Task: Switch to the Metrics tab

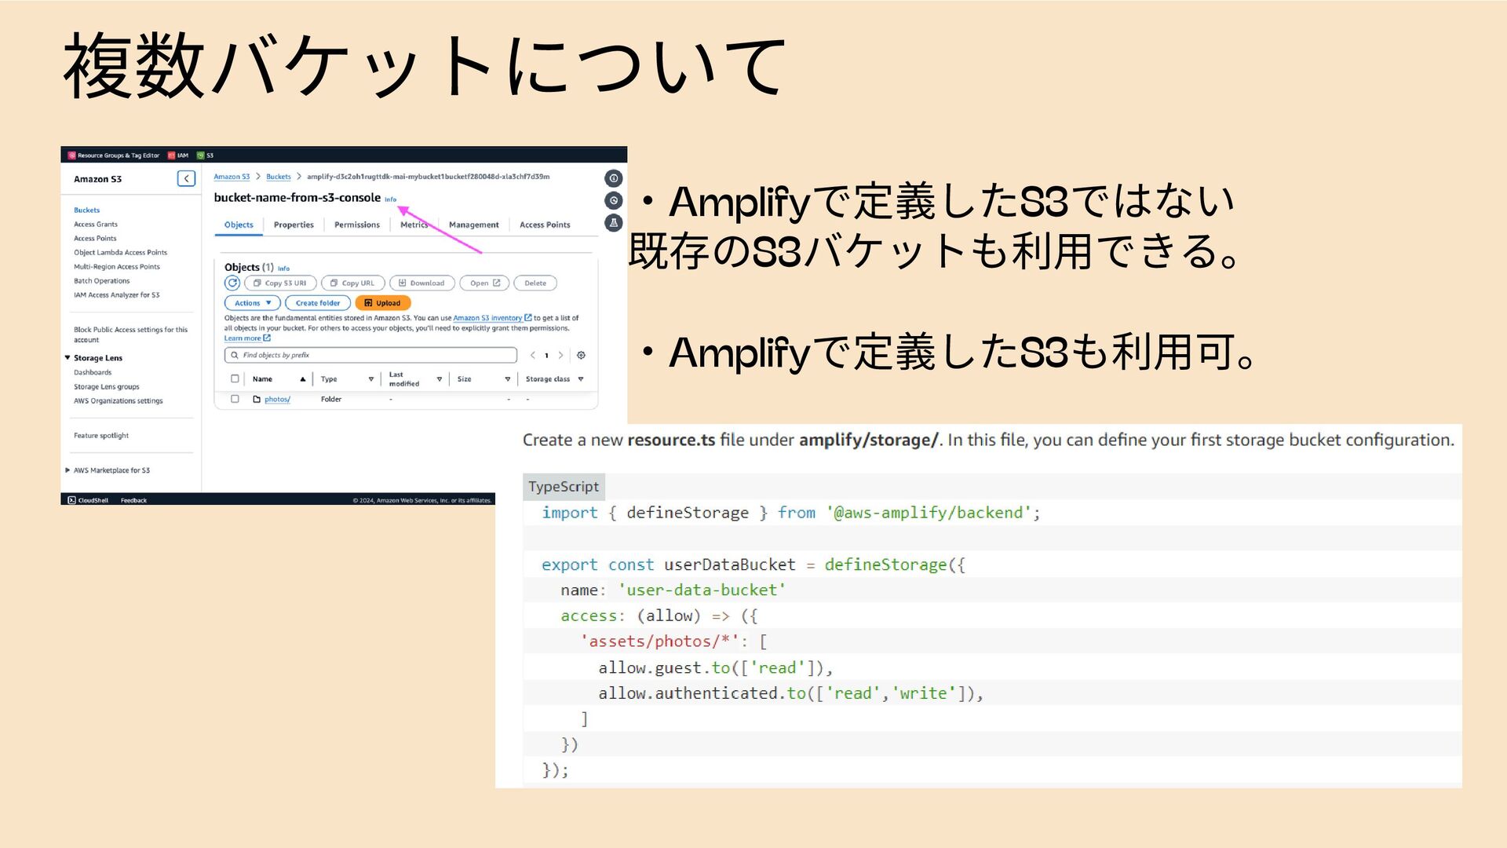Action: click(x=414, y=225)
